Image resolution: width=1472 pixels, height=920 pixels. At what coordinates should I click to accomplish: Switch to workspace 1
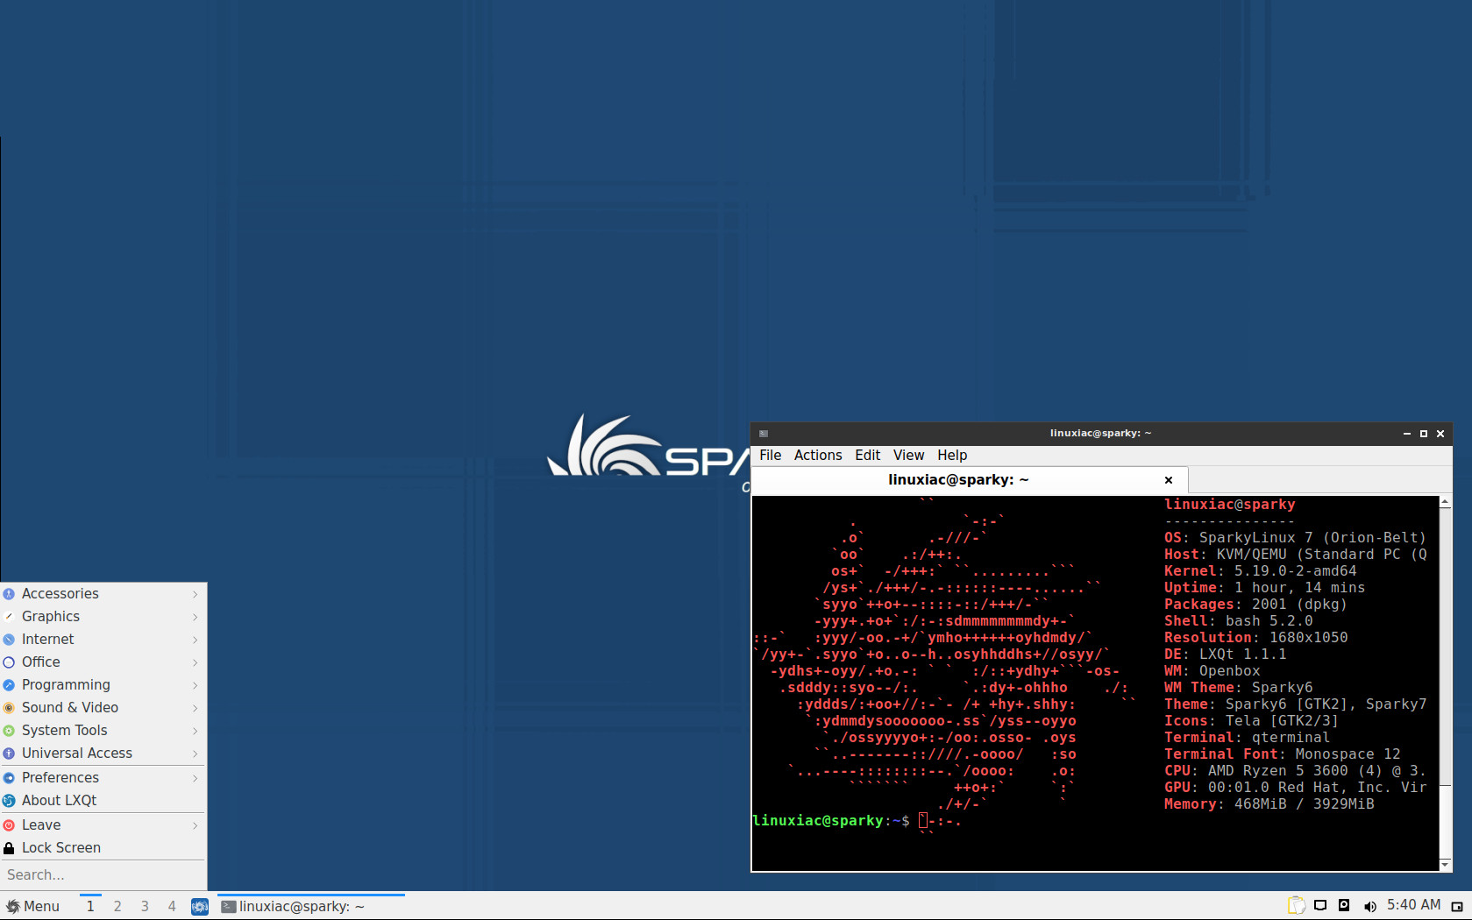point(90,906)
